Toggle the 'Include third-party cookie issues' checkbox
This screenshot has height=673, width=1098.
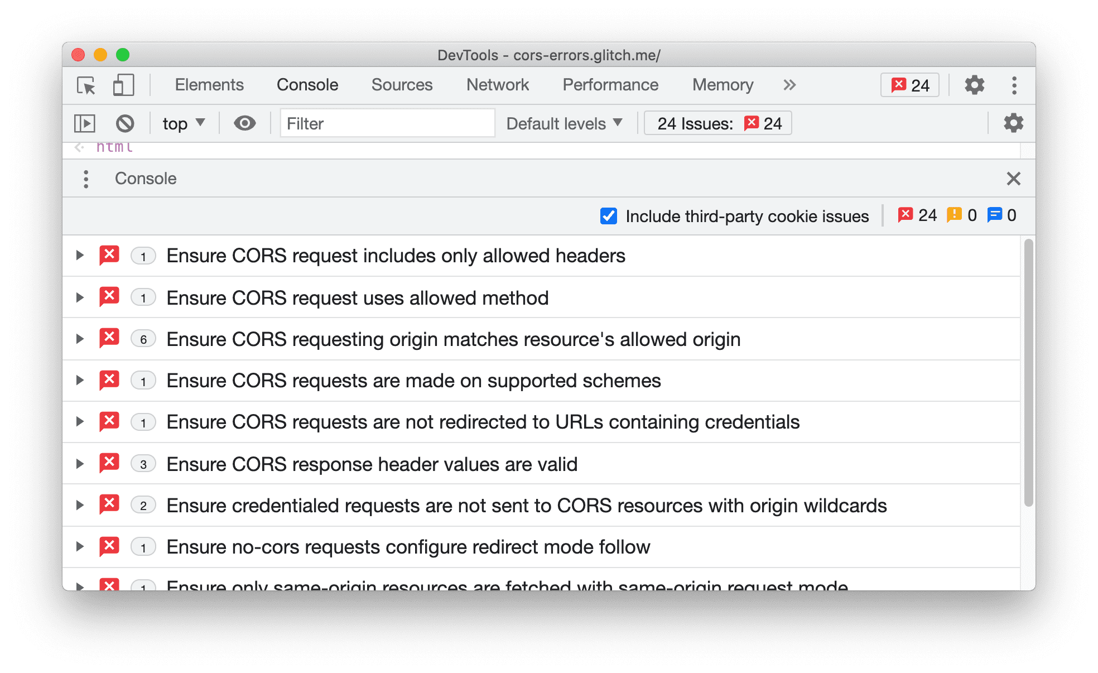[609, 215]
